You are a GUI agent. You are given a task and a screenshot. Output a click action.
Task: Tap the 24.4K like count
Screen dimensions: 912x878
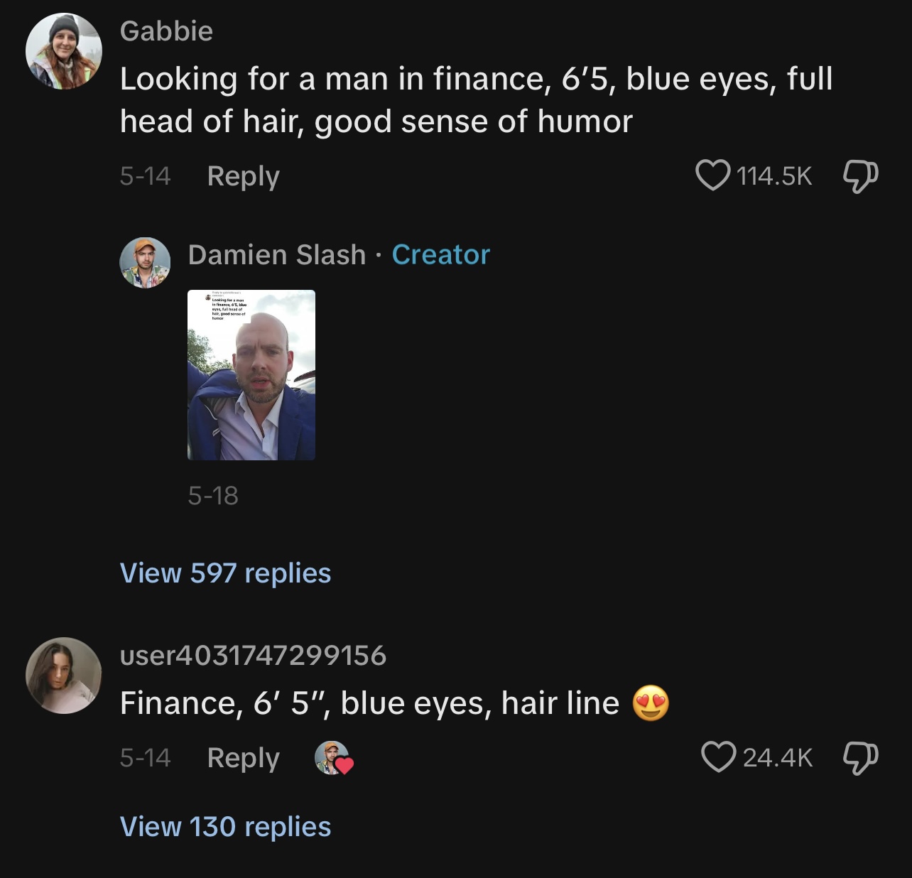777,758
